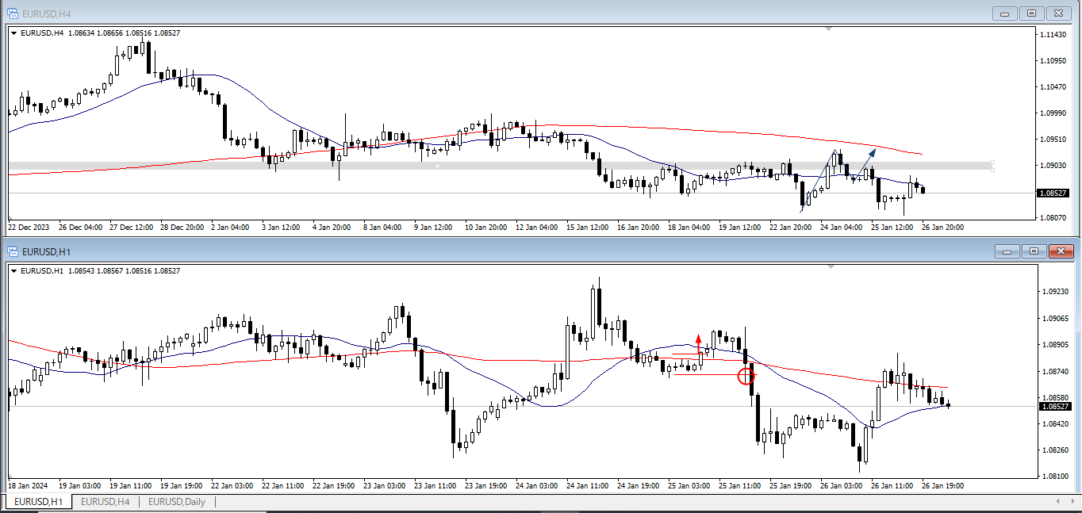
Task: Click the 1.08527 price label on H4 axis
Action: [x=1053, y=193]
